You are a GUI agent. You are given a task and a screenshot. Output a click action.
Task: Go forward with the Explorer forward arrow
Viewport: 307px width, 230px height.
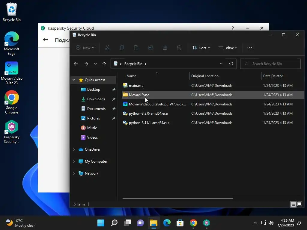[x=86, y=64]
